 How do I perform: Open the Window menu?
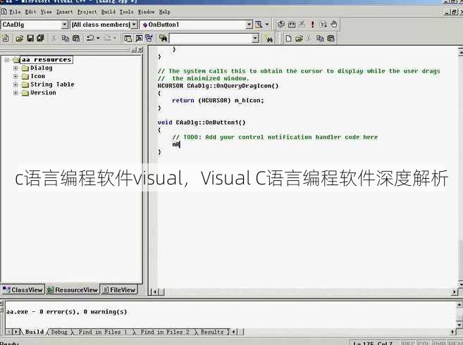point(147,12)
